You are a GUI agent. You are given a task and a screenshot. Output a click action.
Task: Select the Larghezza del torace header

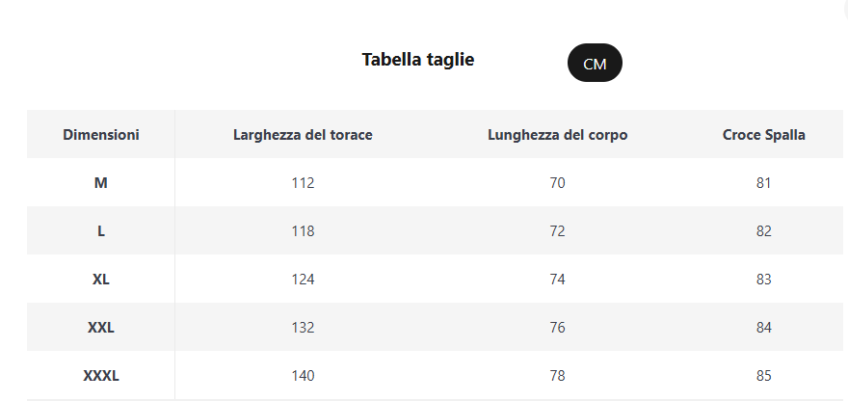pos(303,134)
